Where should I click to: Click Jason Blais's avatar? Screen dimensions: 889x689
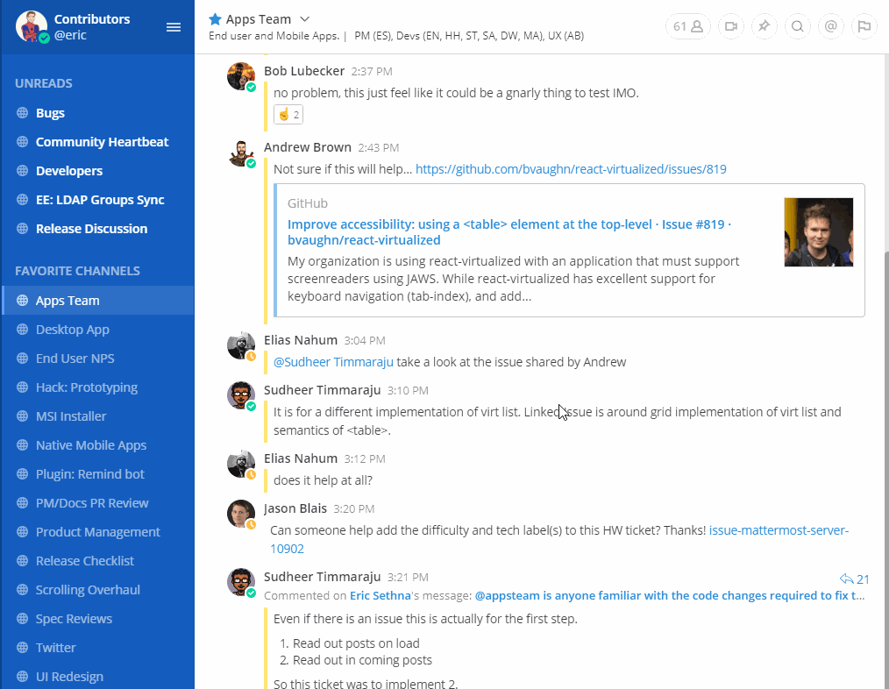click(x=241, y=514)
